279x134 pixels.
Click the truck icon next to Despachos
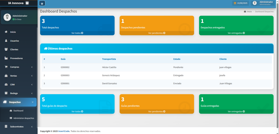tap(5, 102)
